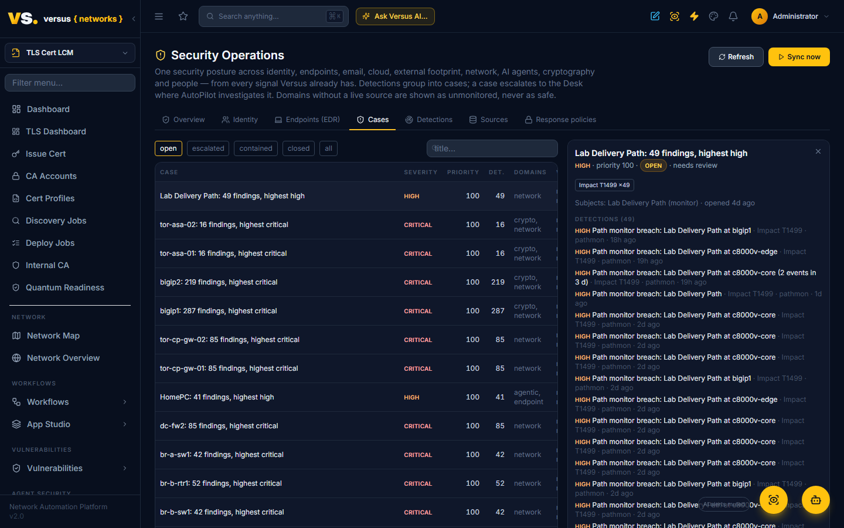Click the lightning bolt quick actions icon

694,16
